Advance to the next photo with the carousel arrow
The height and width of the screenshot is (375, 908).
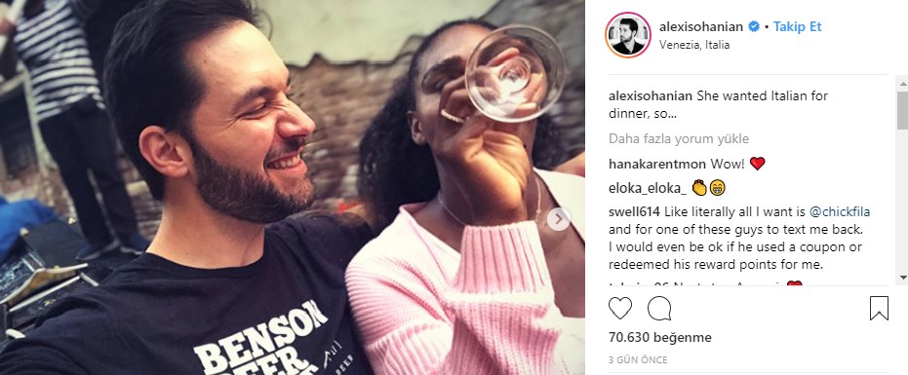coord(559,219)
